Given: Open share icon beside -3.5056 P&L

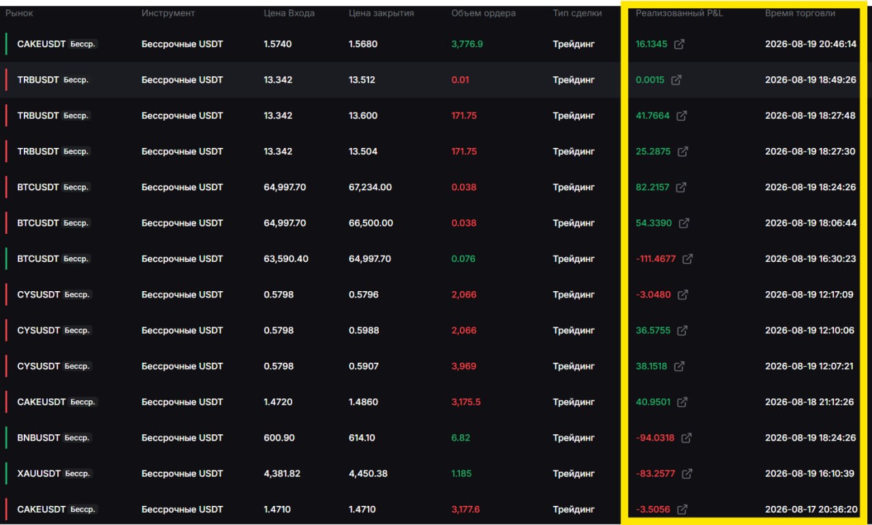Looking at the screenshot, I should click(682, 509).
